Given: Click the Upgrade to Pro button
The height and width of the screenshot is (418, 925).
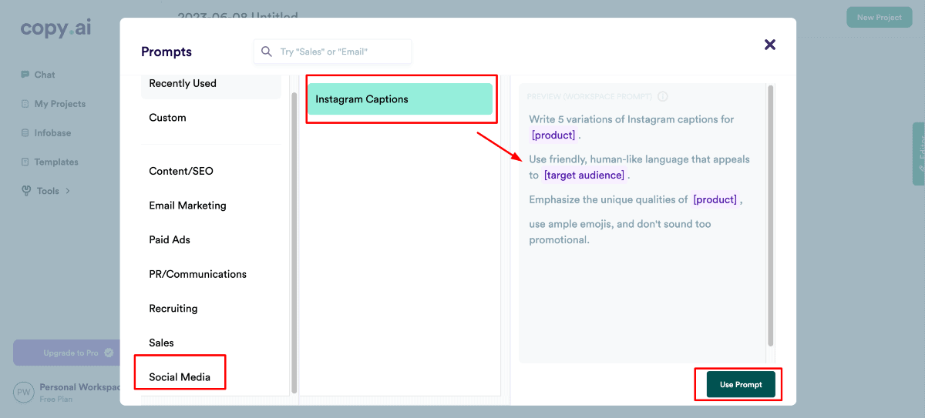Looking at the screenshot, I should tap(71, 353).
